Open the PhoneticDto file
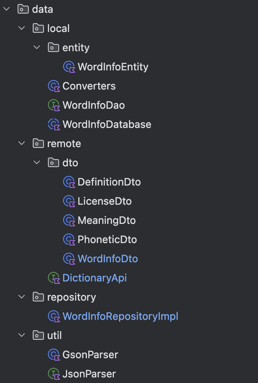Screen dimensions: 258x383 (x=107, y=239)
